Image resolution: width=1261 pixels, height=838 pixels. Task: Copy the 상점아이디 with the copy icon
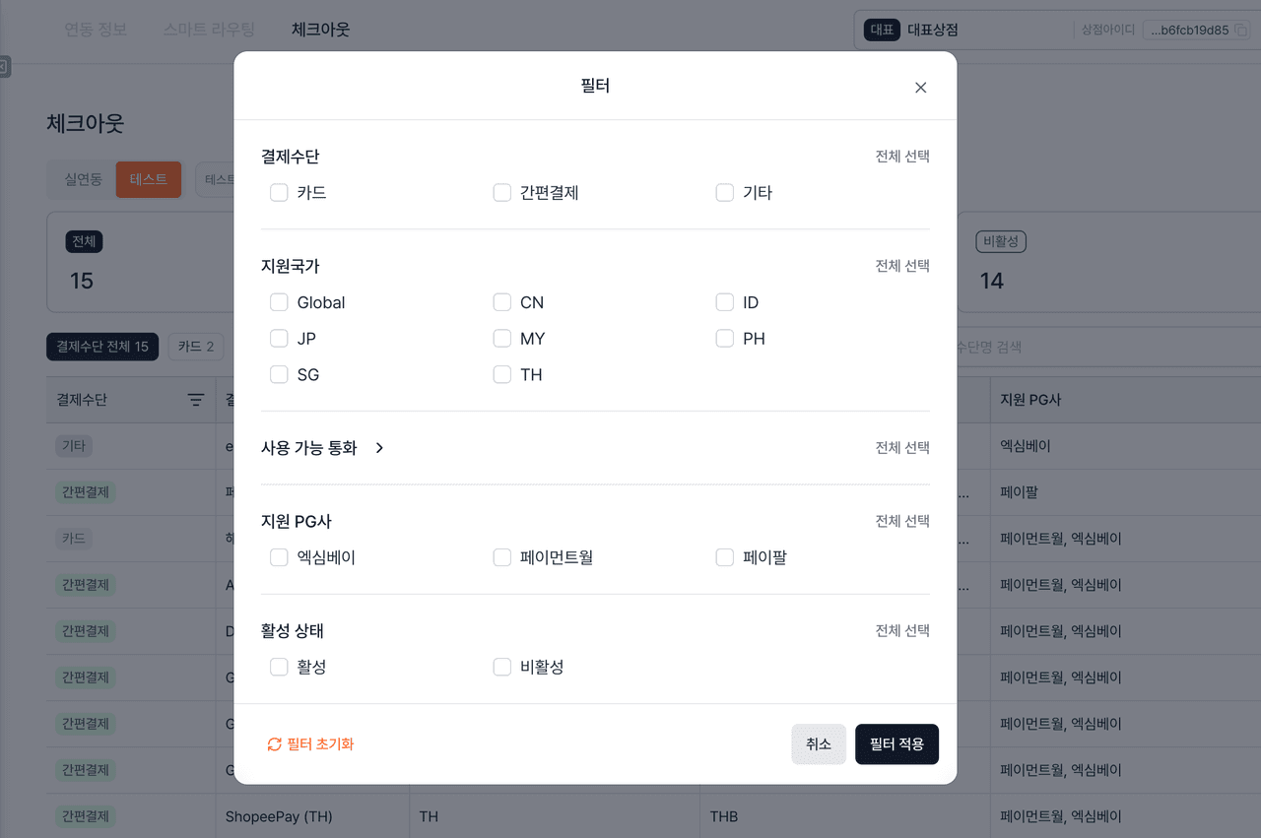tap(1241, 31)
